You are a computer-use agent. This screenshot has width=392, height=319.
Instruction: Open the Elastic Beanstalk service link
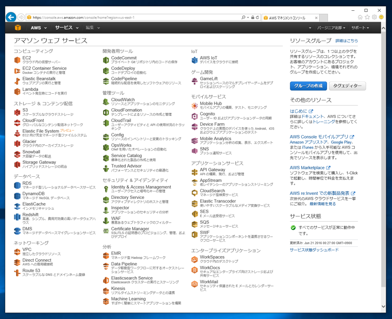(39, 79)
